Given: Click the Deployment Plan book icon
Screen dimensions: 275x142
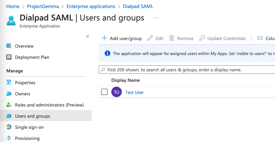Looking at the screenshot, I should point(9,57).
